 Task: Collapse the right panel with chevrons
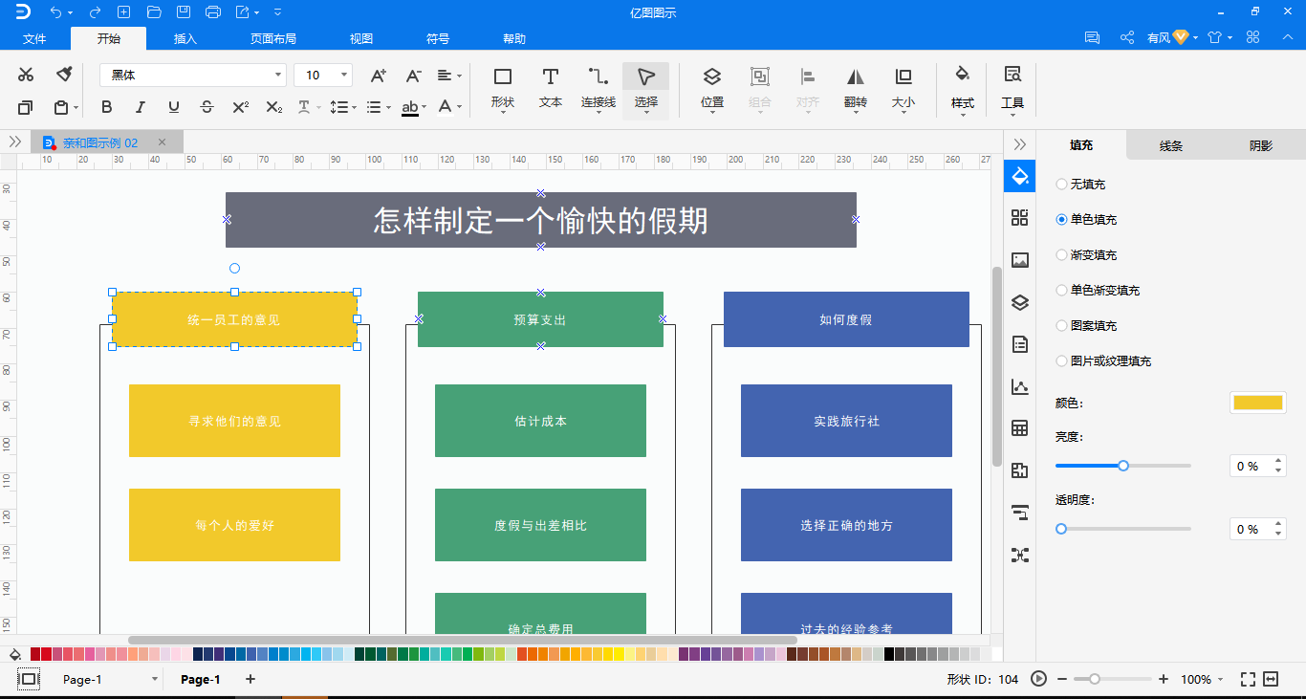pyautogui.click(x=1020, y=143)
